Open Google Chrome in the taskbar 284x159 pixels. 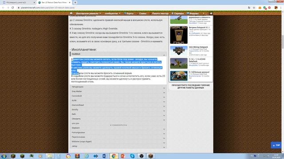coord(114,156)
